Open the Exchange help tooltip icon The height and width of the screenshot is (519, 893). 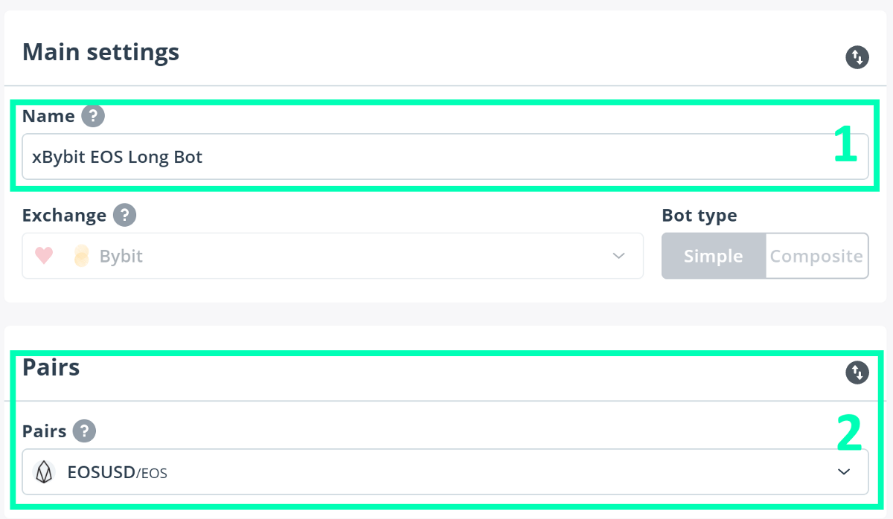click(x=124, y=216)
